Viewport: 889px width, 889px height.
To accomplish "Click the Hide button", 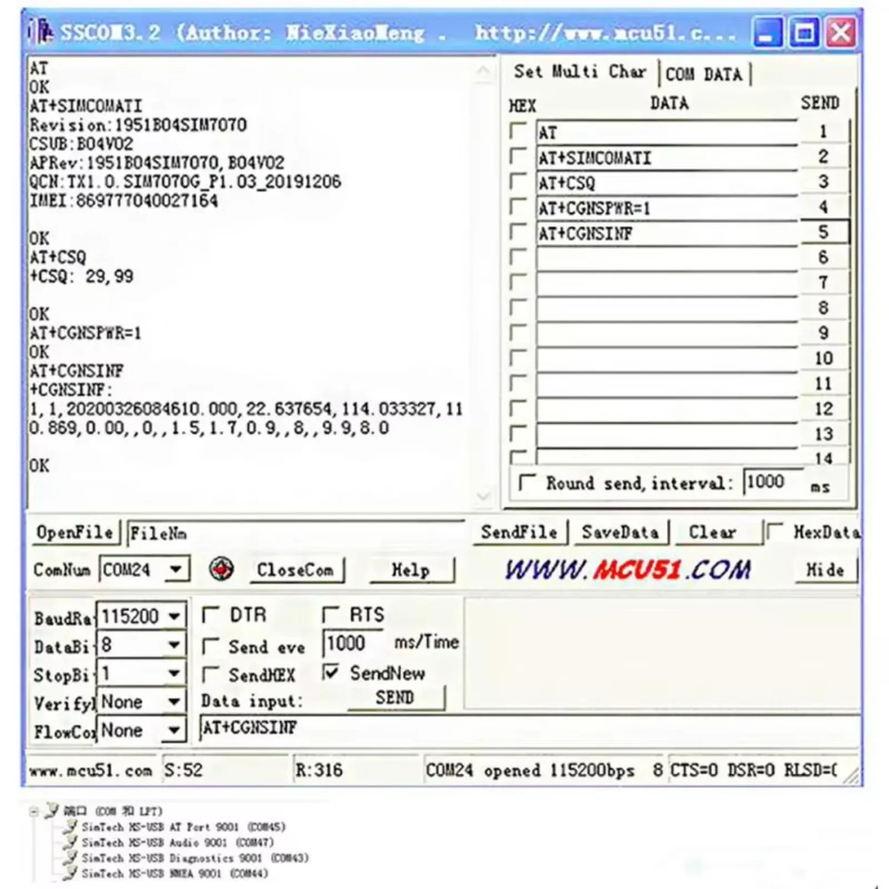I will click(x=825, y=570).
